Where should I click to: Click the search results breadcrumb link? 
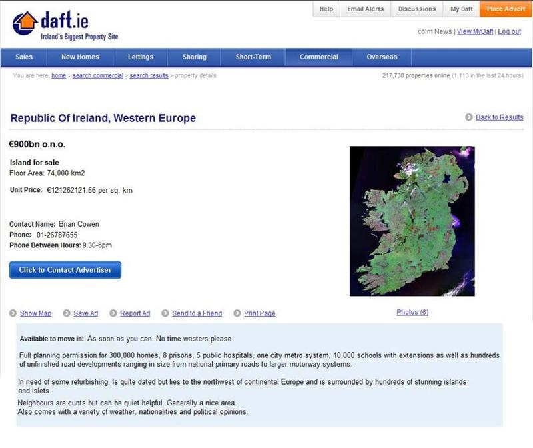coord(149,76)
